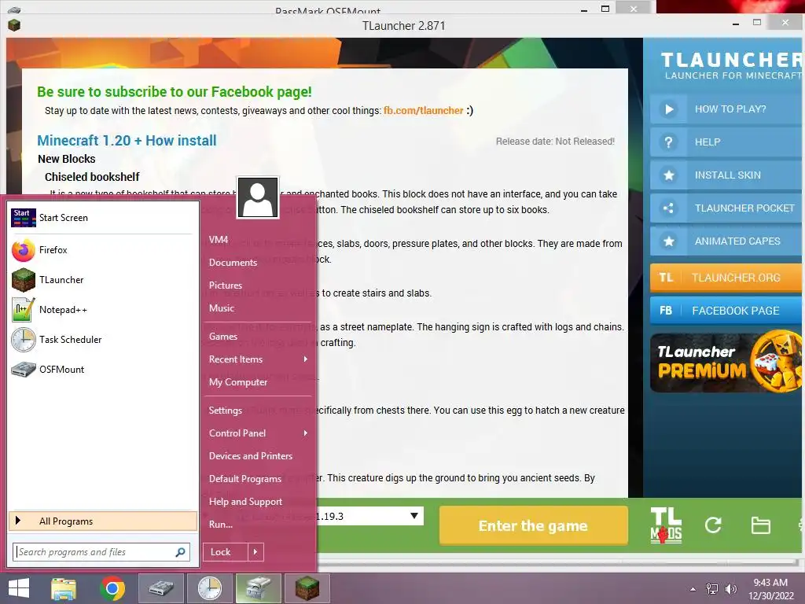
Task: Open Task Scheduler from the start menu
Action: [103, 340]
